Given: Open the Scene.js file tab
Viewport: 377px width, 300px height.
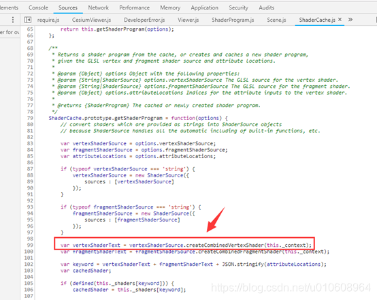Looking at the screenshot, I should point(276,20).
